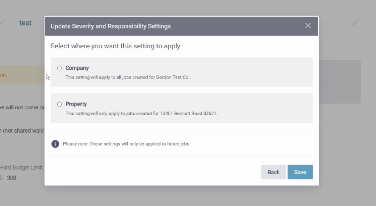Click the bold Property option label
This screenshot has width=376, height=206.
[76, 104]
